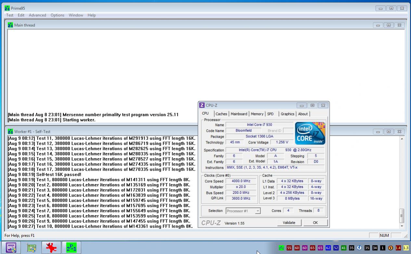Click the black 34 tray icon
This screenshot has height=254, width=411.
coord(375,248)
